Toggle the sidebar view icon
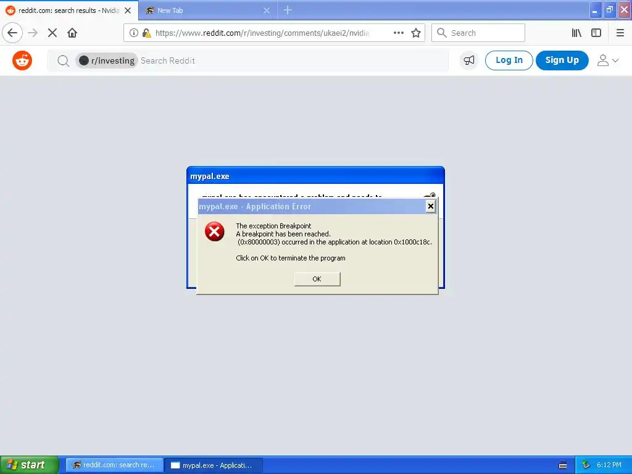Screen dimensions: 632x474 [x=596, y=33]
